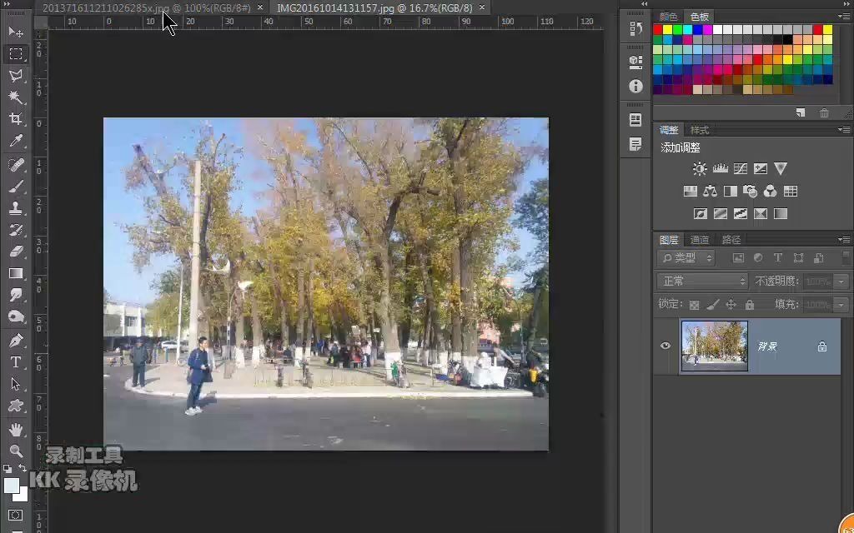Screen dimensions: 854x533
Task: Select the Move tool
Action: (17, 32)
